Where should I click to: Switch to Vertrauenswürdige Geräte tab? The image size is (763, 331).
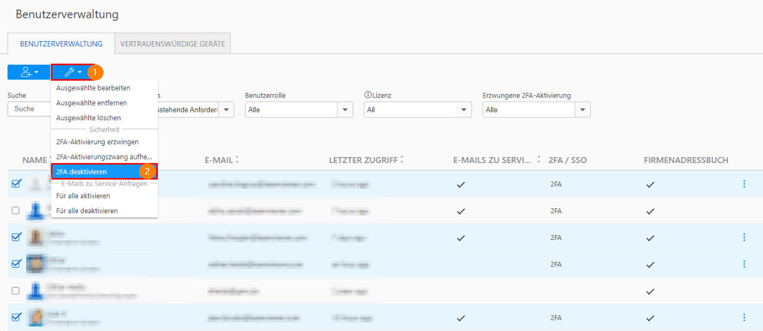click(x=172, y=44)
